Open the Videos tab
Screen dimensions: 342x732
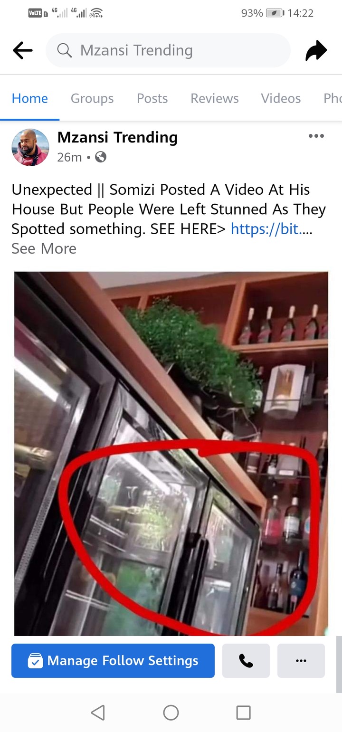pyautogui.click(x=281, y=98)
